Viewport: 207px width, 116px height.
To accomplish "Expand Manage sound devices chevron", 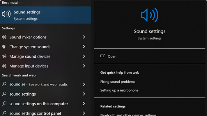I will click(x=84, y=56).
